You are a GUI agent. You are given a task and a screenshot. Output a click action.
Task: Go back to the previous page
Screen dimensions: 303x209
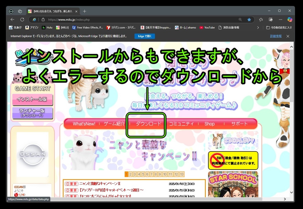click(x=12, y=20)
